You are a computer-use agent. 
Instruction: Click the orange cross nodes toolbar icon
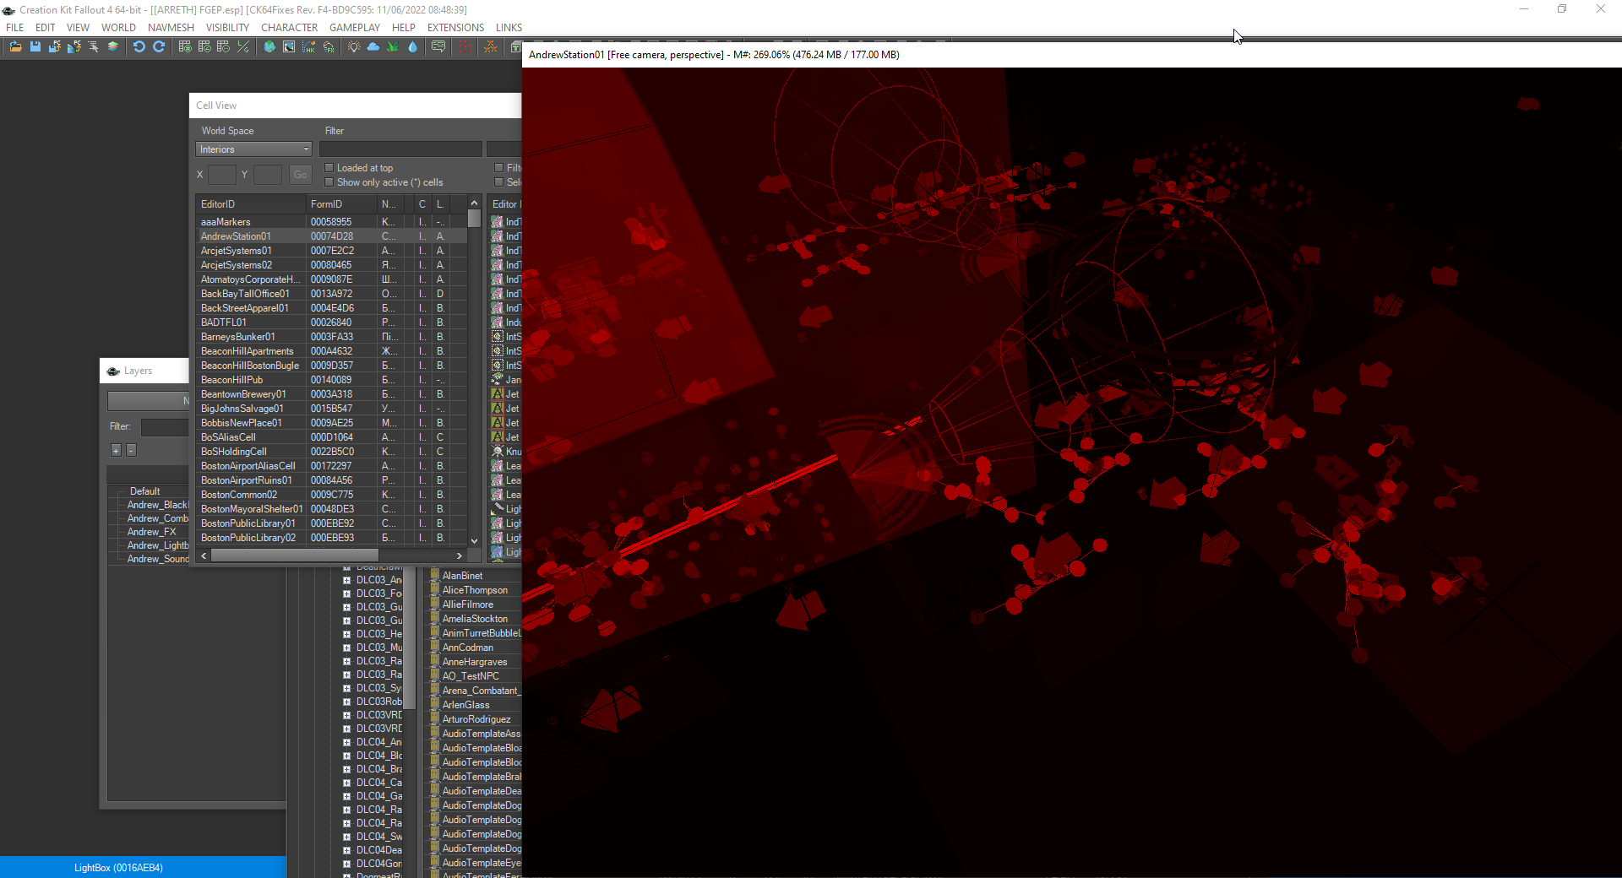pos(491,47)
